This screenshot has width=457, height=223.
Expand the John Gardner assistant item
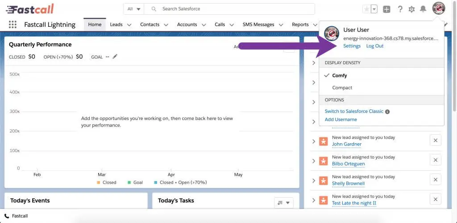(x=314, y=141)
